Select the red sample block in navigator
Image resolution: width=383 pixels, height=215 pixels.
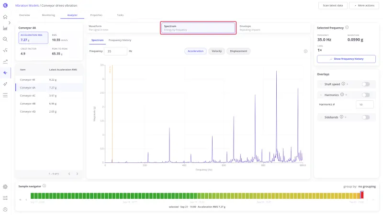(362, 195)
